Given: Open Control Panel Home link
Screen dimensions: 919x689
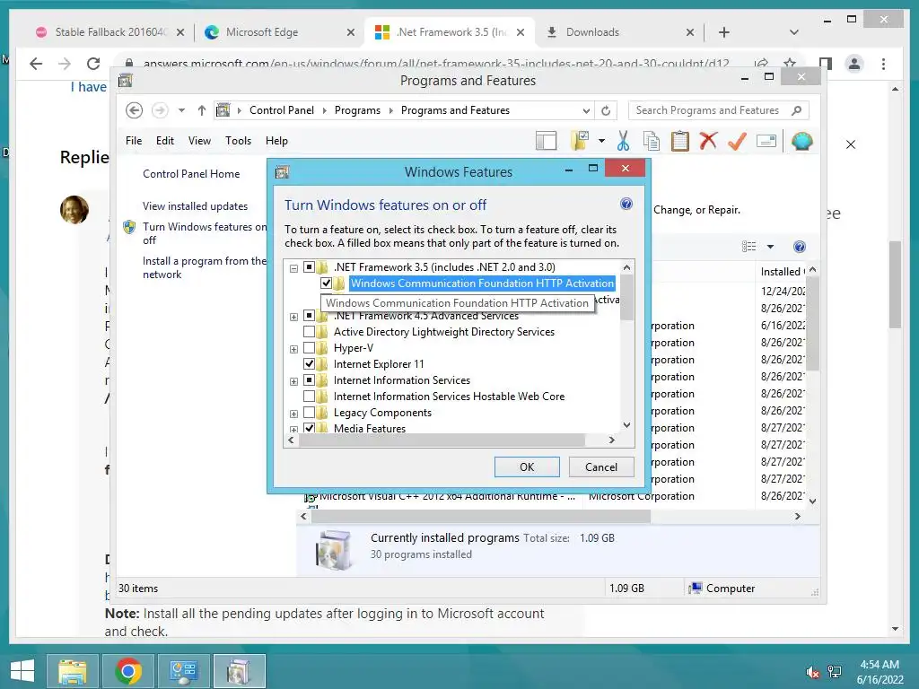Looking at the screenshot, I should click(x=191, y=174).
